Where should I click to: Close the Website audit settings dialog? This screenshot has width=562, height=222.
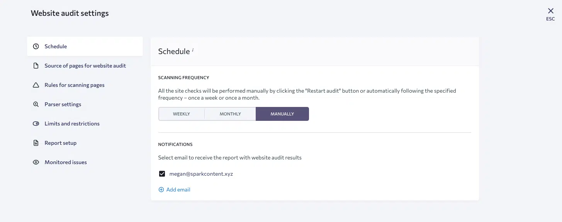pos(550,11)
